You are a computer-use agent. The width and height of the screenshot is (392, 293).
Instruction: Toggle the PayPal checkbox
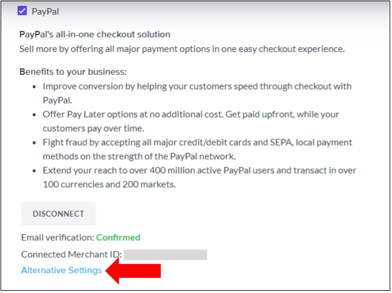click(23, 11)
